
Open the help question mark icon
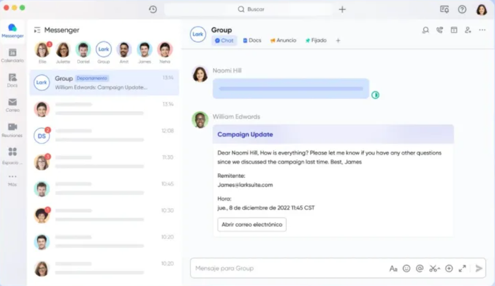(462, 9)
